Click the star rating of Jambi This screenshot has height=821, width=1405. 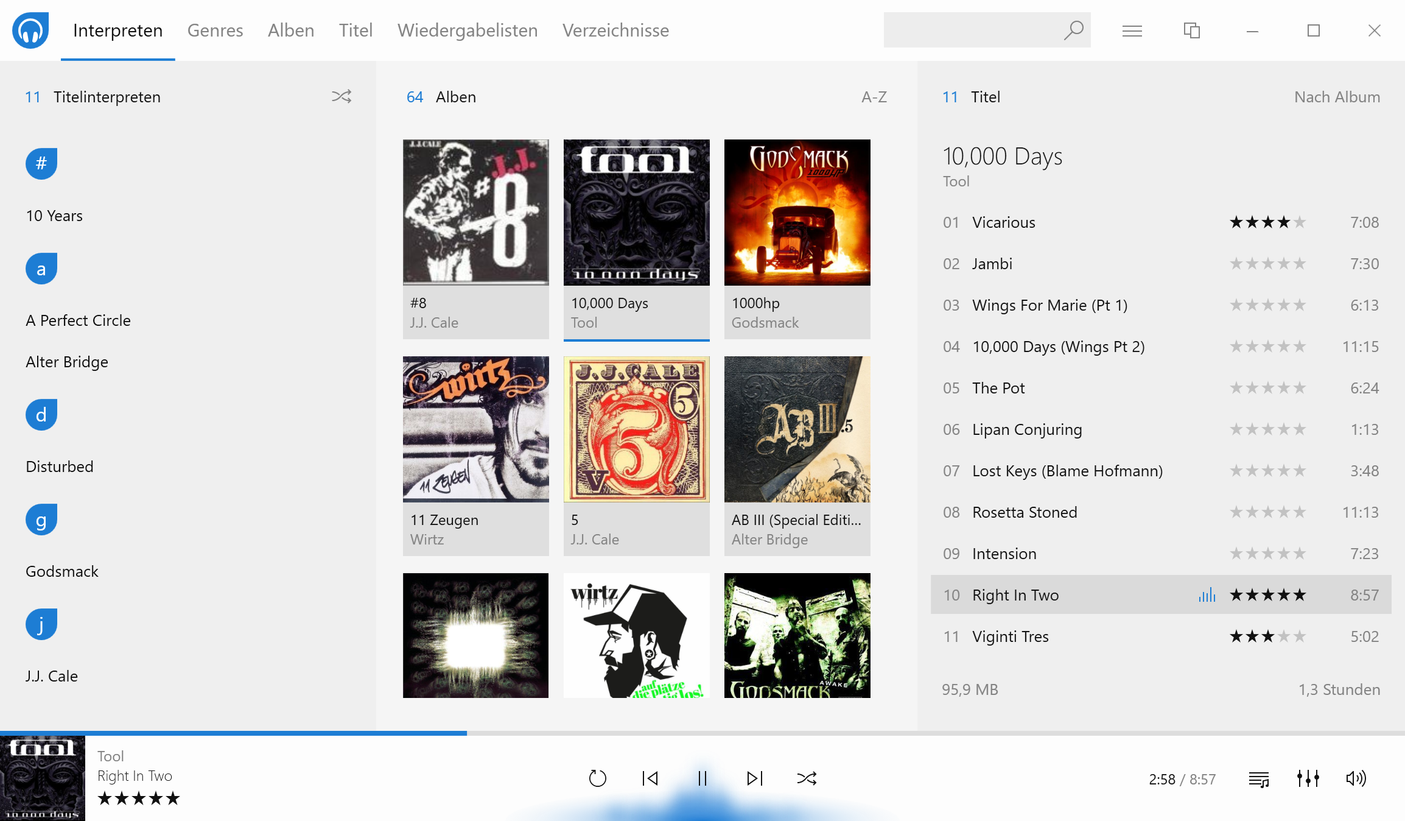[x=1267, y=264]
